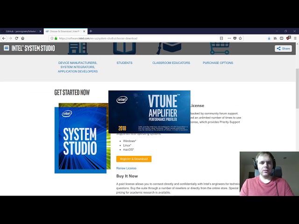Open the Library icon in toolbar
This screenshot has width=299, height=224.
point(275,38)
